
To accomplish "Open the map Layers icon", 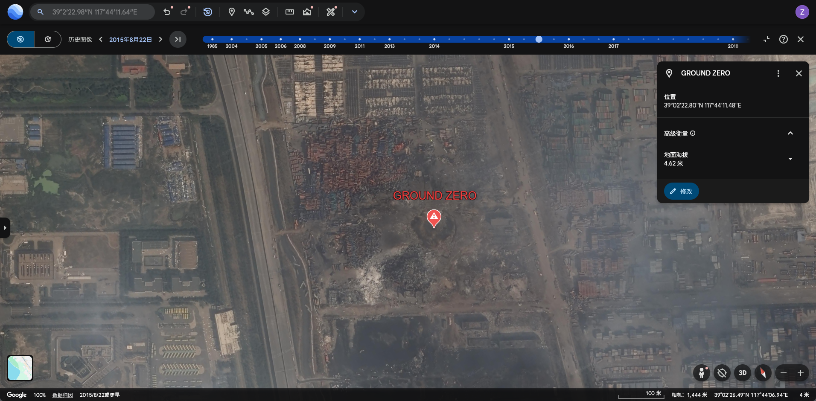I will [266, 12].
